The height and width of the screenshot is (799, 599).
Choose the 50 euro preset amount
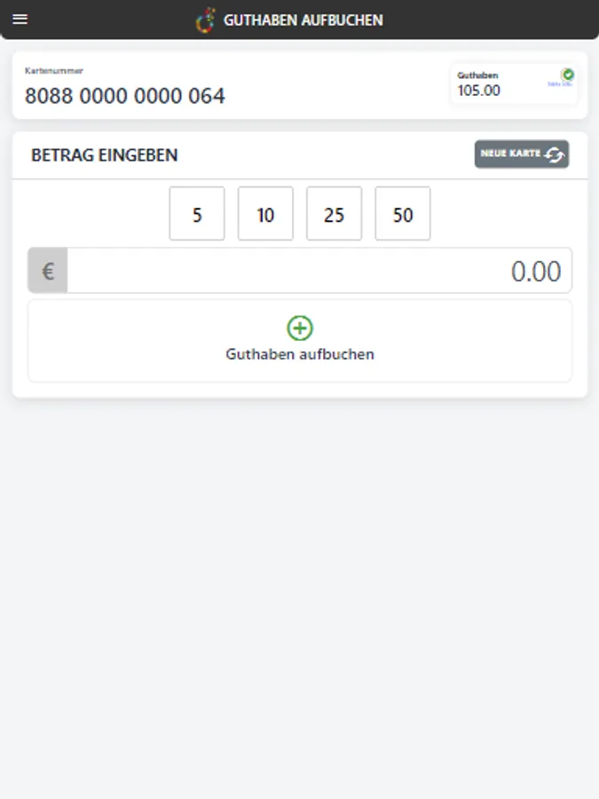pos(403,214)
